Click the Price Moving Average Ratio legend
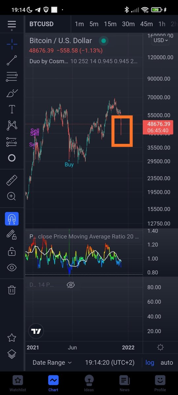This screenshot has height=395, width=178. coord(84,236)
